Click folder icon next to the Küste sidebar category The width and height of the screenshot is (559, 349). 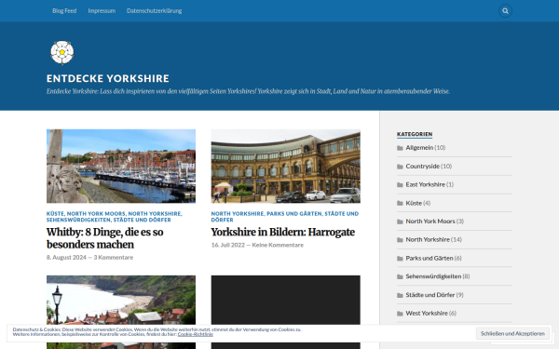[x=400, y=203]
